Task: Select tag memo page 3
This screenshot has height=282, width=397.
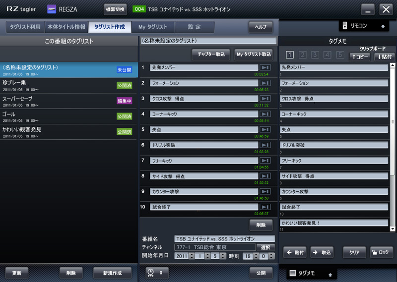Action: click(x=315, y=55)
